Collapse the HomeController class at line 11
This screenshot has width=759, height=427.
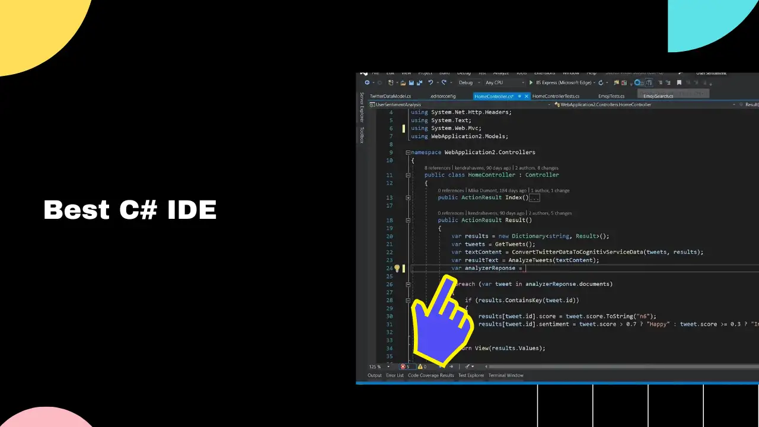[408, 175]
